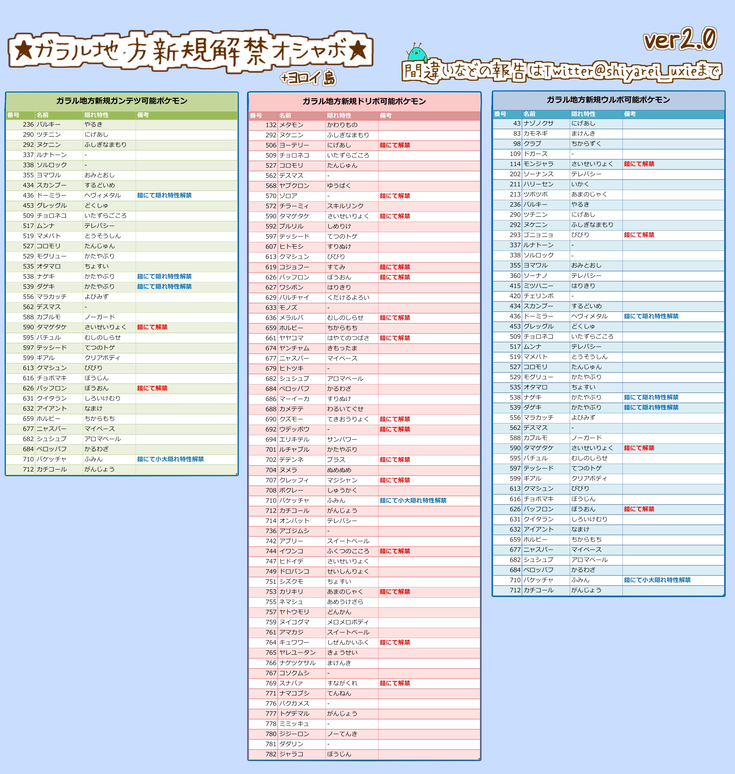Click the カモネギ name cell
735x774 pixels.
(x=535, y=134)
